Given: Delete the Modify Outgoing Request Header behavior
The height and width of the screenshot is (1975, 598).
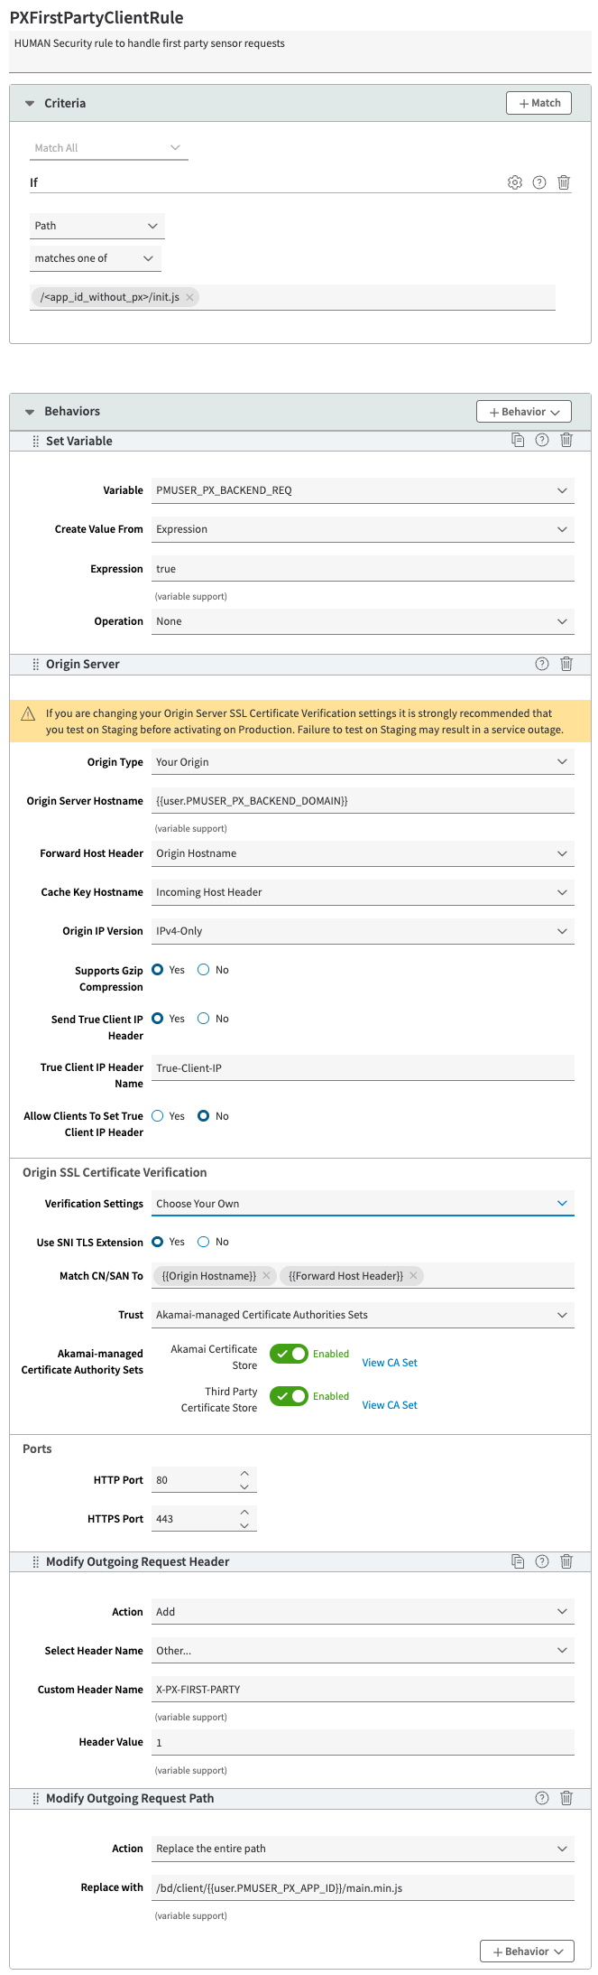Looking at the screenshot, I should (x=566, y=1561).
